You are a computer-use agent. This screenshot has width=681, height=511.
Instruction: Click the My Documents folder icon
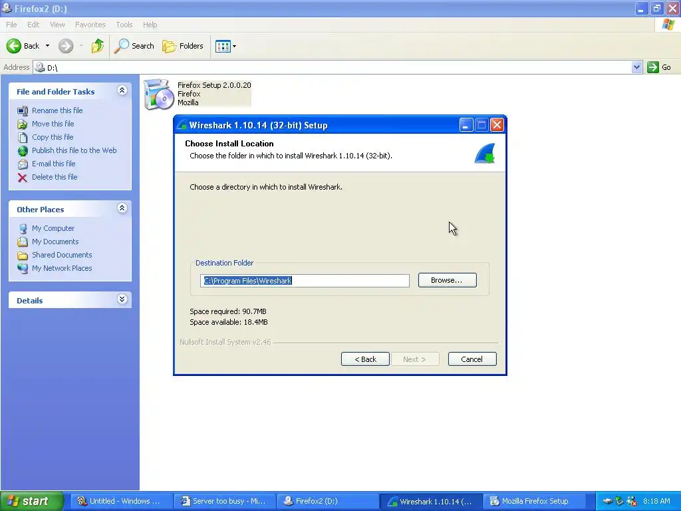click(23, 242)
